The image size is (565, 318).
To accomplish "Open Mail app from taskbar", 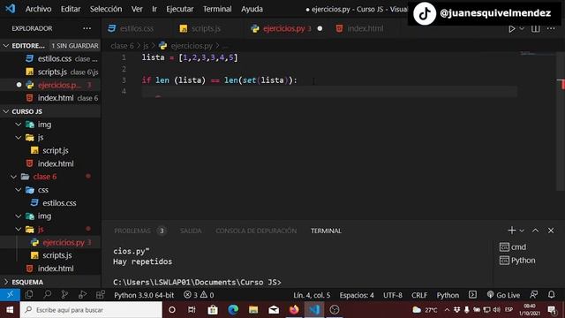I will [x=274, y=310].
